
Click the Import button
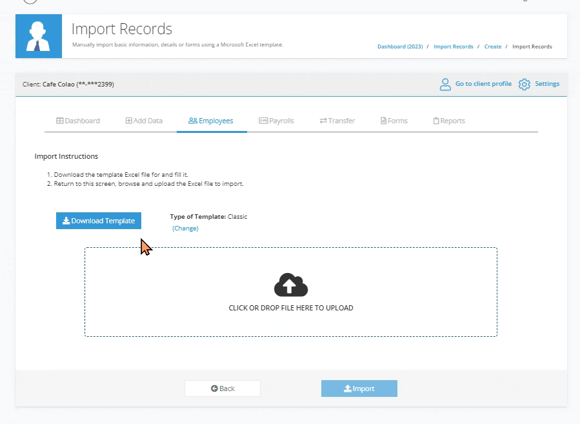[x=359, y=389]
